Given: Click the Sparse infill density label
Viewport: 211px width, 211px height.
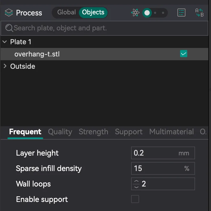Looking at the screenshot, I should [x=49, y=169].
